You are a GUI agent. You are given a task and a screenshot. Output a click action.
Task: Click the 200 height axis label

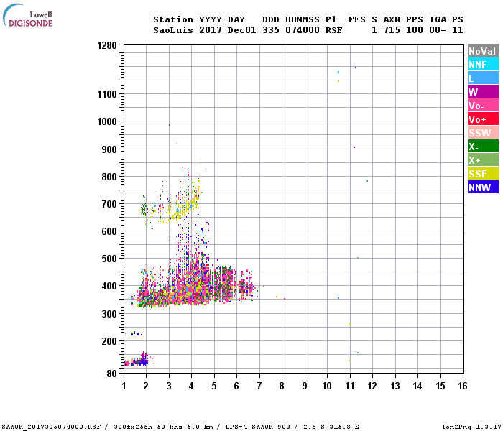109,341
